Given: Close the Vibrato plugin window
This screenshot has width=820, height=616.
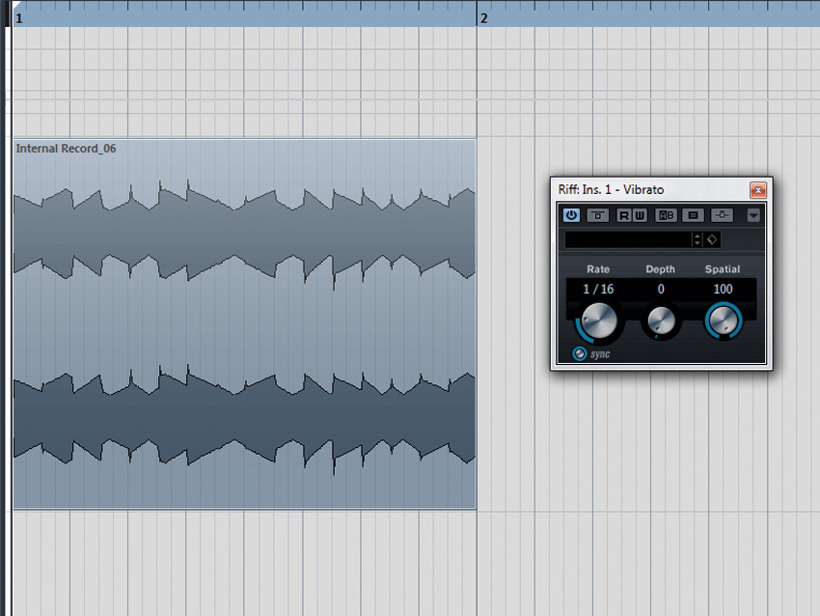Looking at the screenshot, I should point(757,190).
